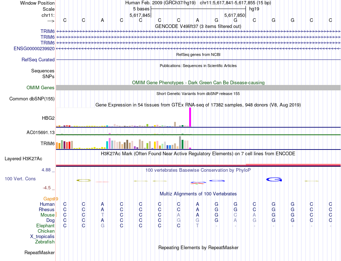Click the Short Genetic Variants dbSNP title
This screenshot has height=261, width=341.
[x=198, y=94]
